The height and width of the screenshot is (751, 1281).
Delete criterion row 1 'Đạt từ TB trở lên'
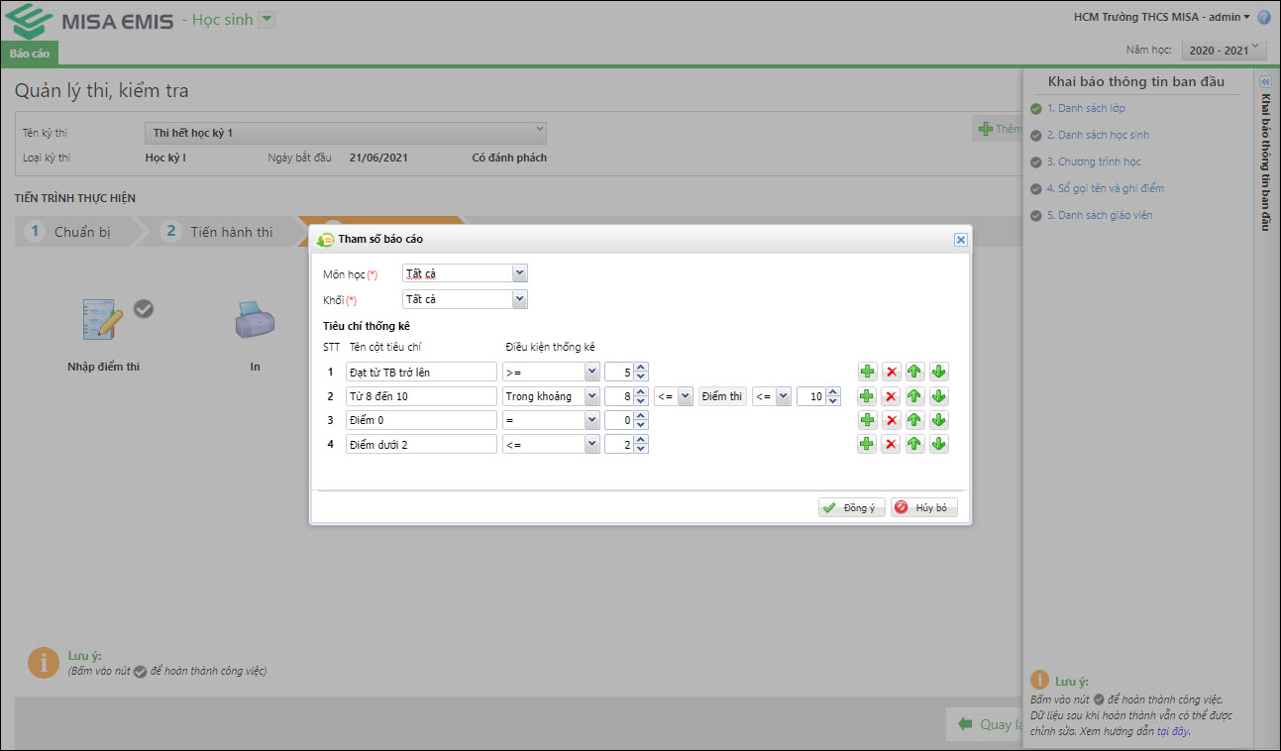(x=891, y=372)
